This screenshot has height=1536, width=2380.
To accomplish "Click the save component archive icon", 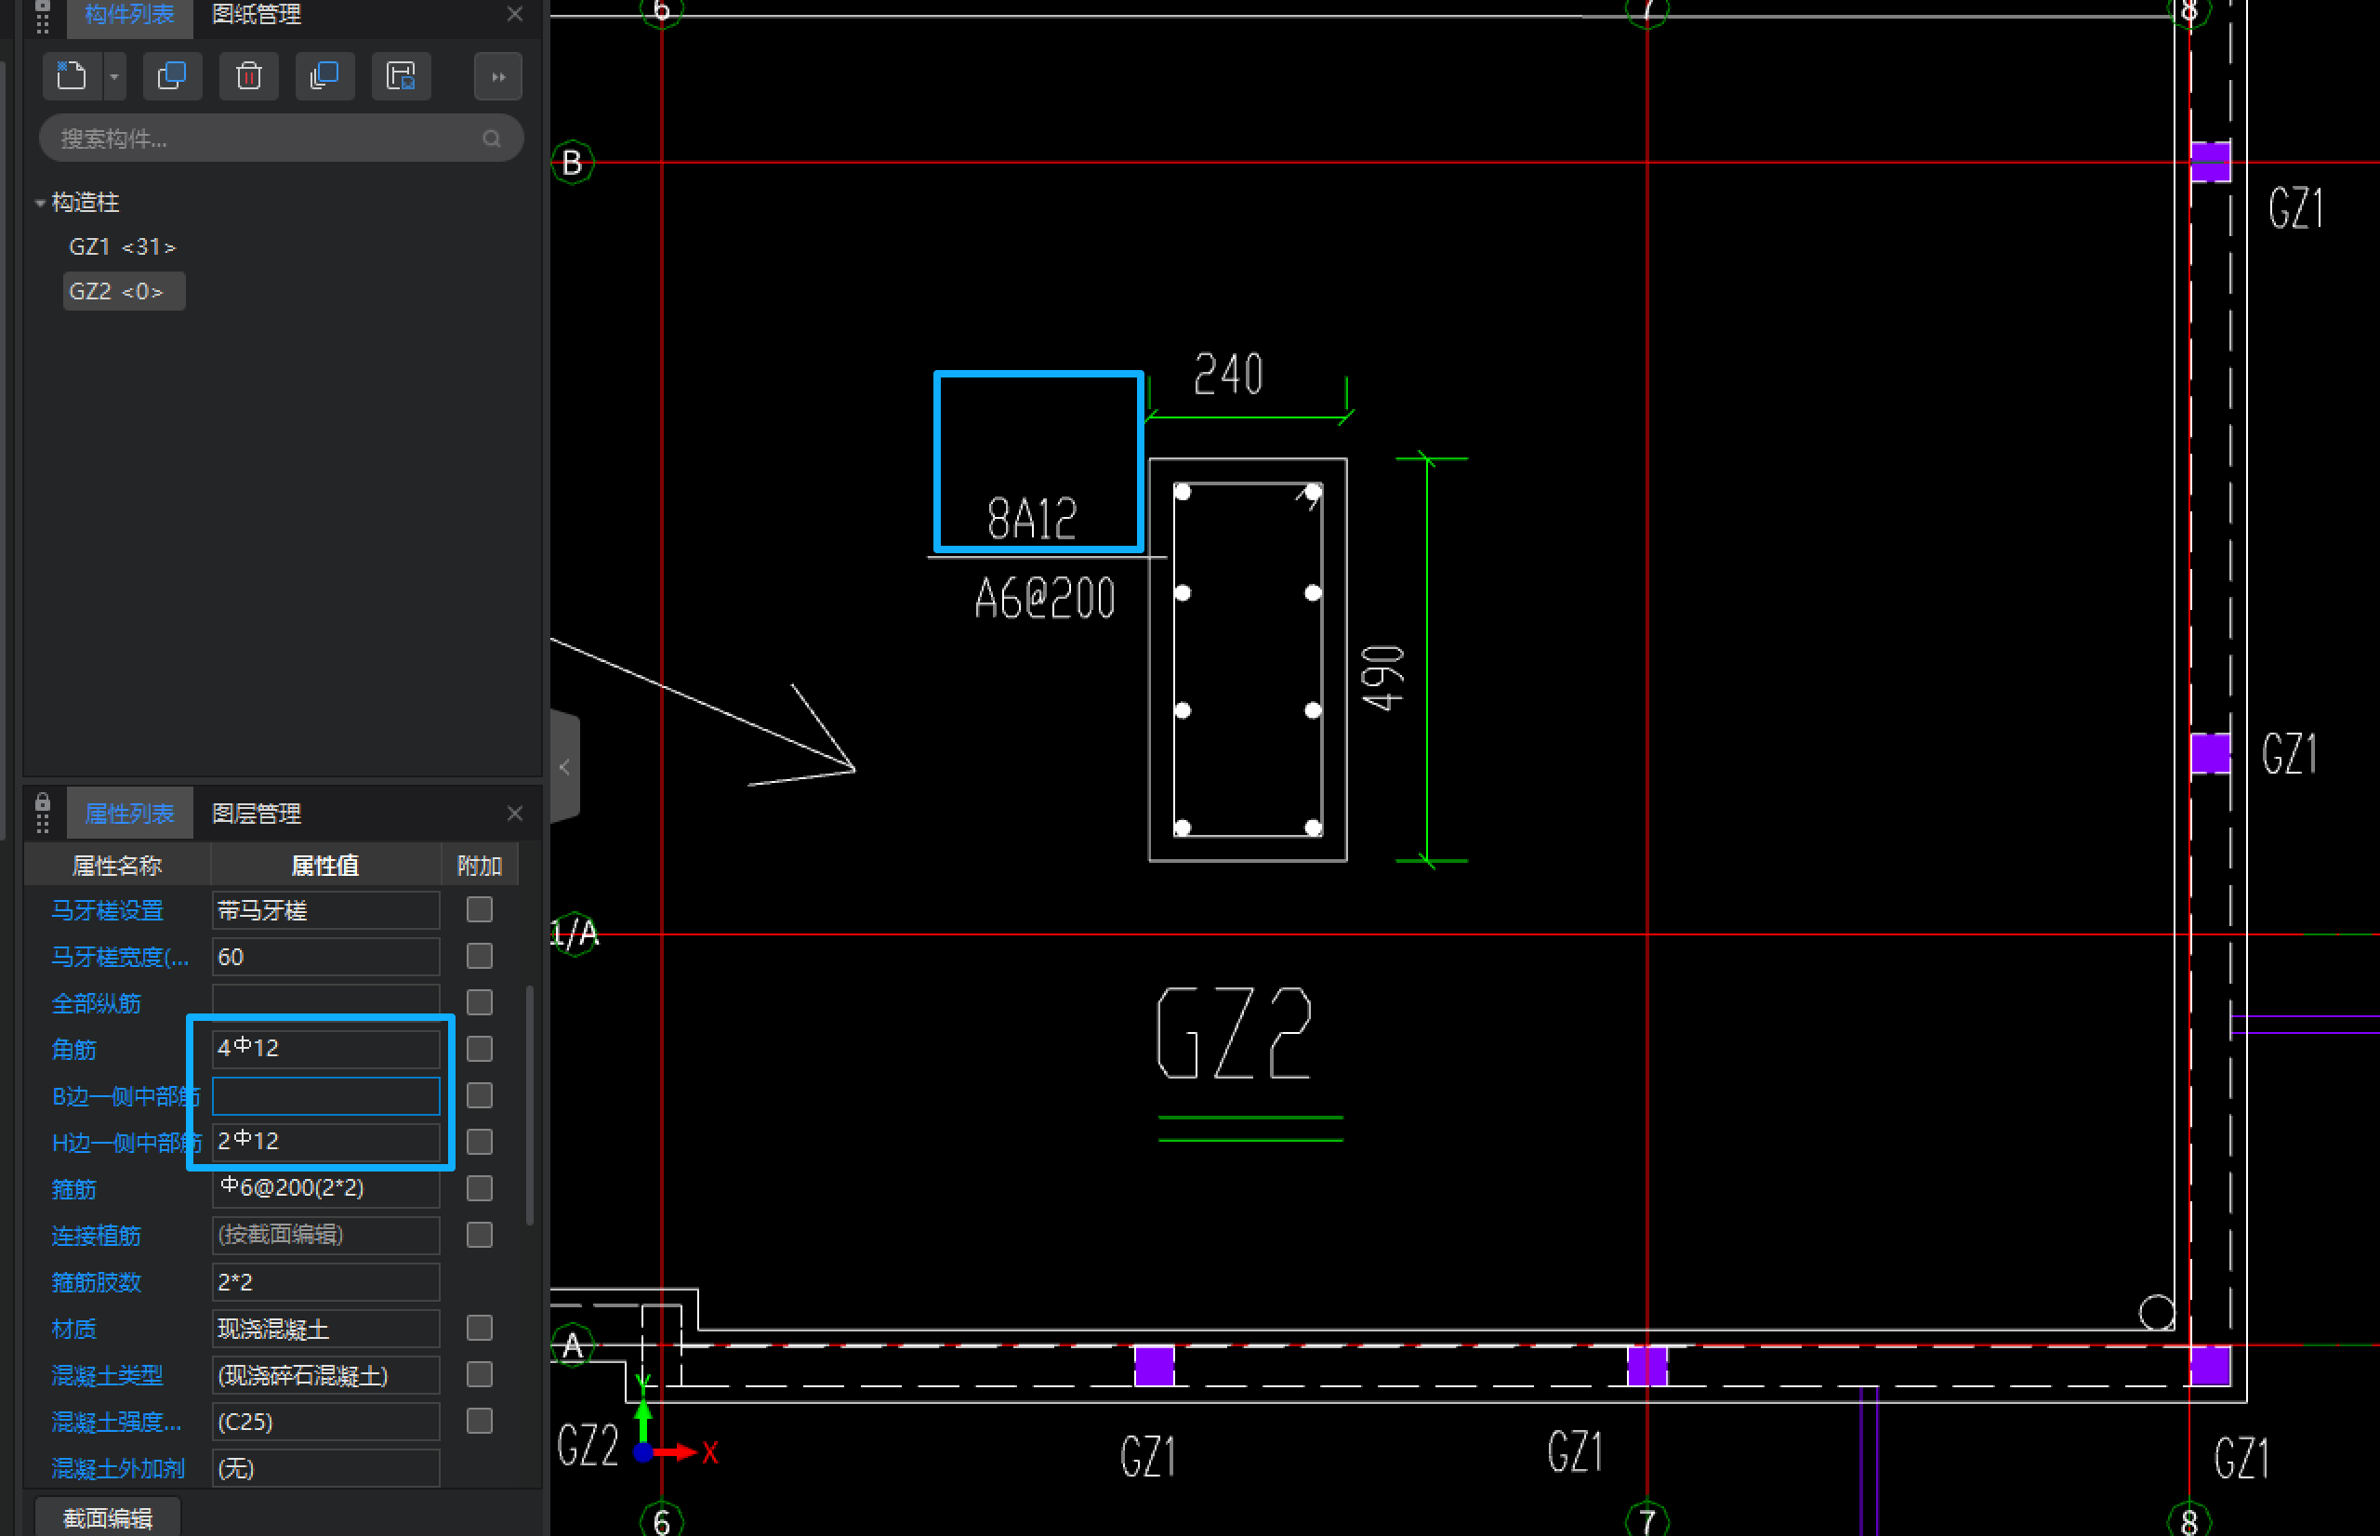I will (x=401, y=76).
